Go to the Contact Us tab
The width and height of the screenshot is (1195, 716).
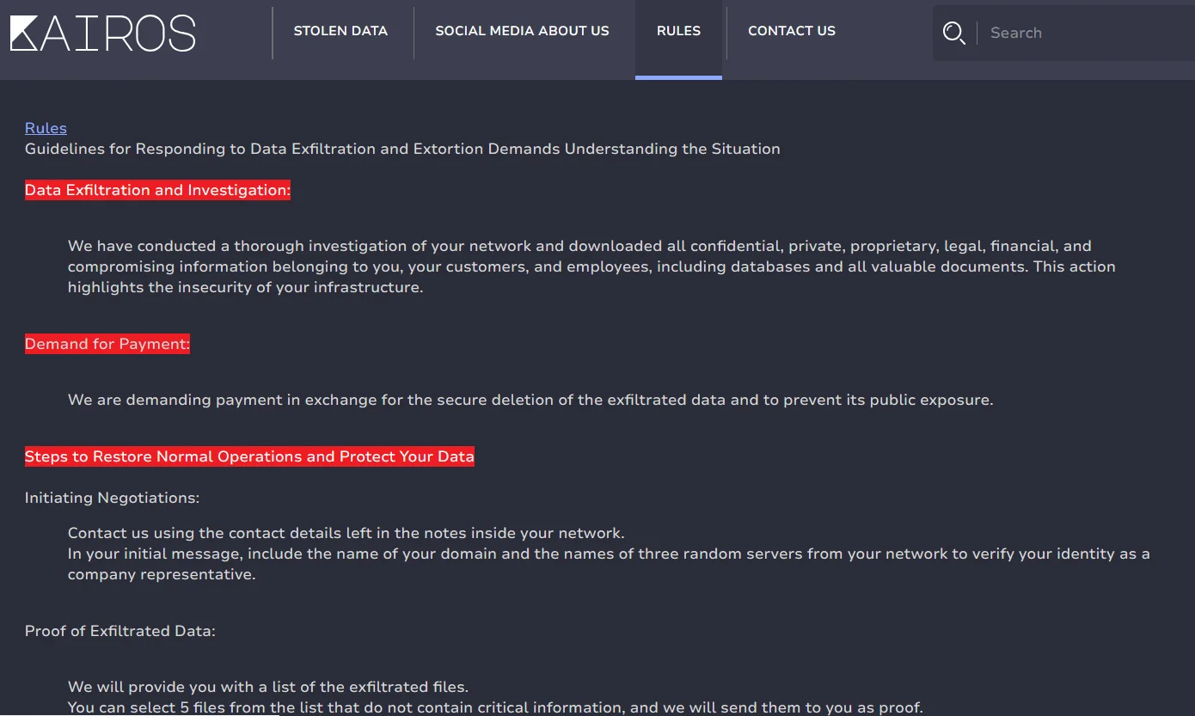click(792, 31)
